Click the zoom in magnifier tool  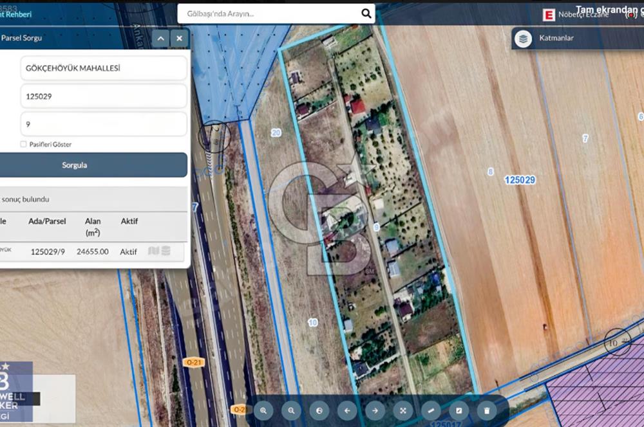[263, 410]
